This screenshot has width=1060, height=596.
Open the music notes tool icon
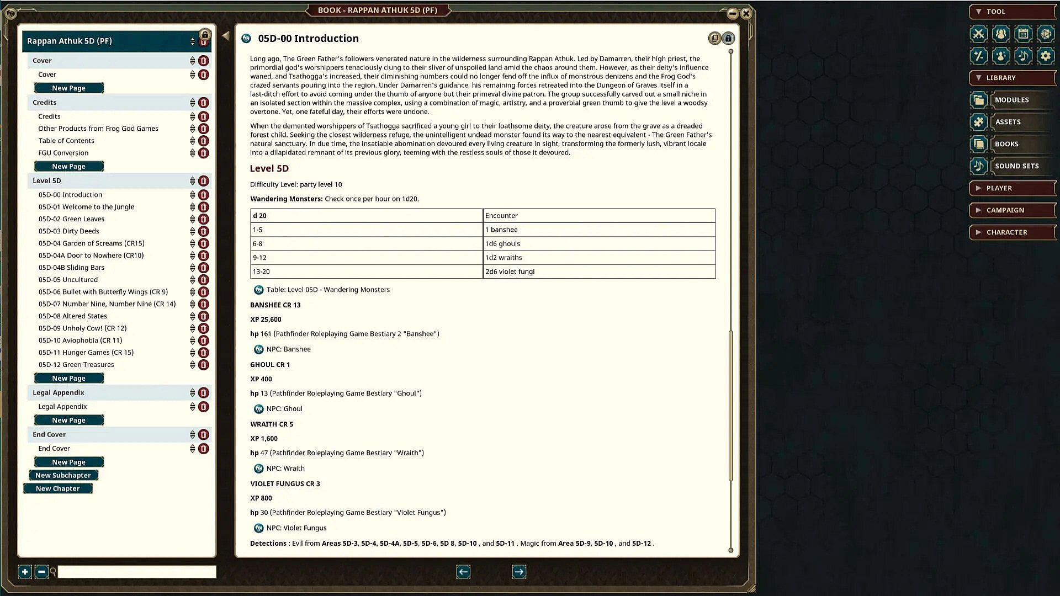(x=1022, y=56)
